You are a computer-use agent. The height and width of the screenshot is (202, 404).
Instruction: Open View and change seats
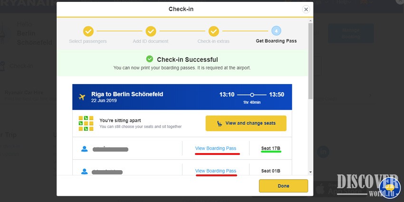tap(246, 123)
